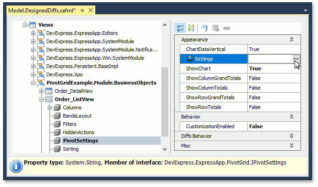
Task: Expand DevExpress.ExpressApp.SystemModule node
Action: (x=33, y=41)
